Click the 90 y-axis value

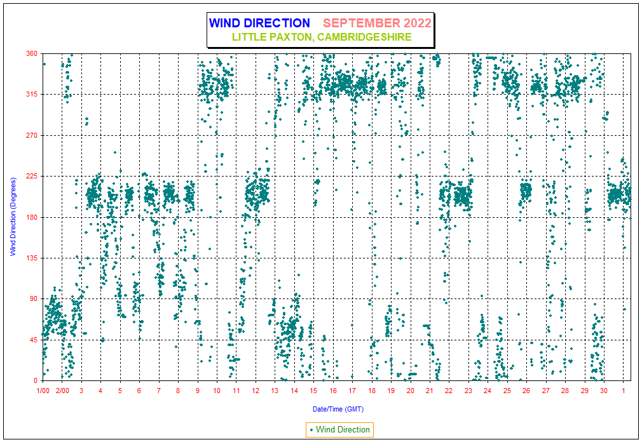34,299
